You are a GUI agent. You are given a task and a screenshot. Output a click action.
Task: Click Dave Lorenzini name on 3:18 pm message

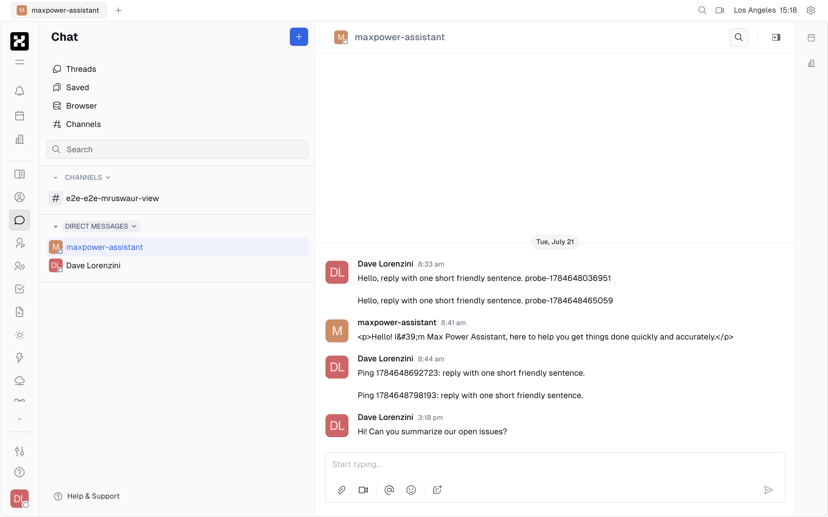[385, 417]
